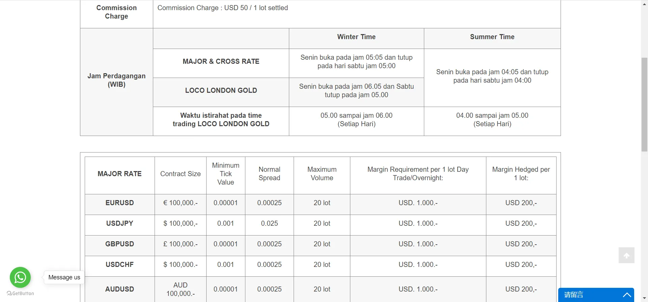Click the AUD 100,000.- contract size cell

[x=181, y=289]
